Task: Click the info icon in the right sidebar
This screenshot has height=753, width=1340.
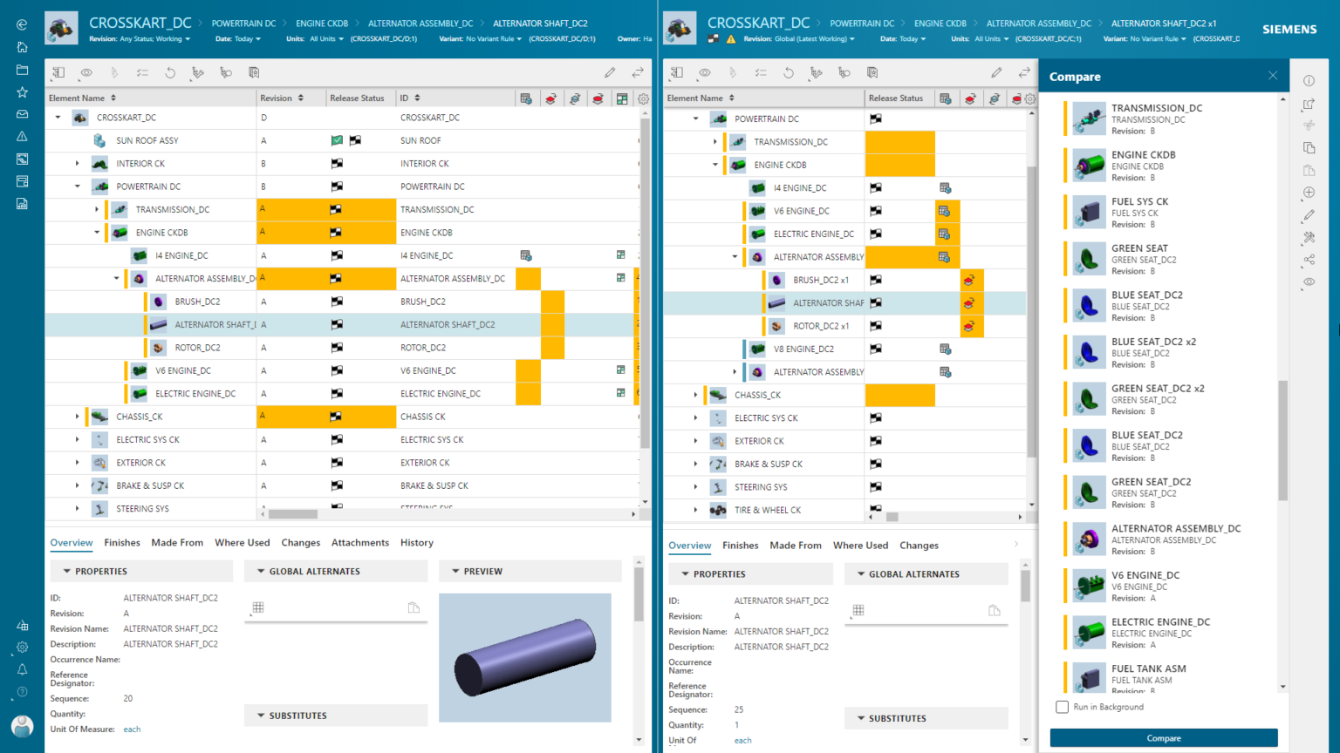Action: coord(1308,80)
